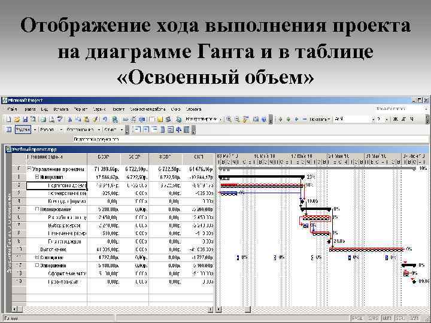Screen dimensions: 431x323
Task: Save the project with floppy icon
Action: tap(25, 119)
